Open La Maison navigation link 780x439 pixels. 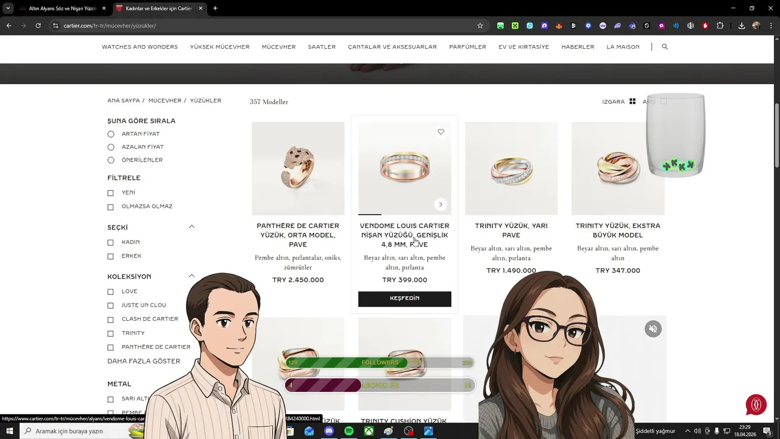point(623,47)
